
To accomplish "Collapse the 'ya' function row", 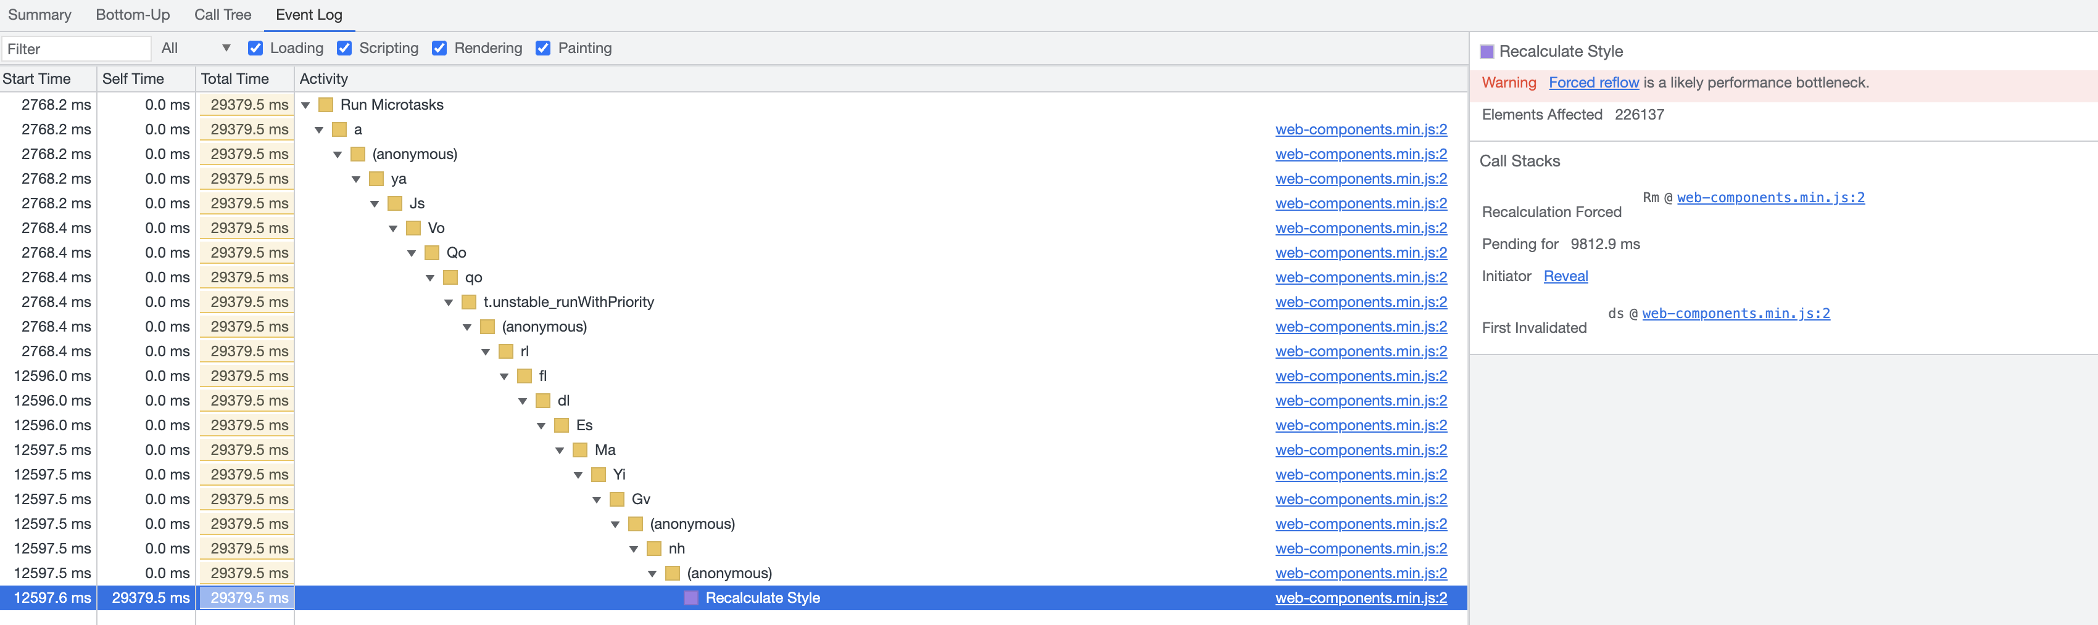I will coord(356,179).
